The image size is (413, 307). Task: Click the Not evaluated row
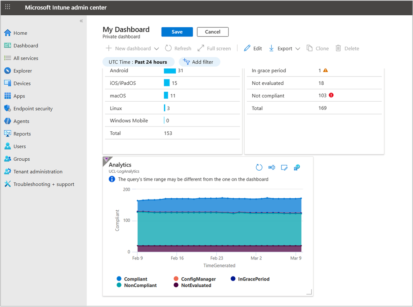click(x=314, y=83)
